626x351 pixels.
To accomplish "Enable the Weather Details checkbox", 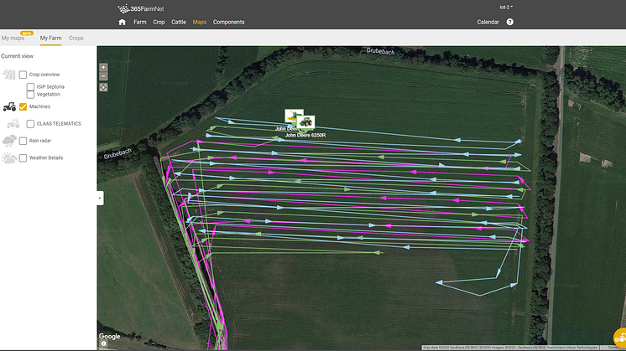I will tap(23, 157).
